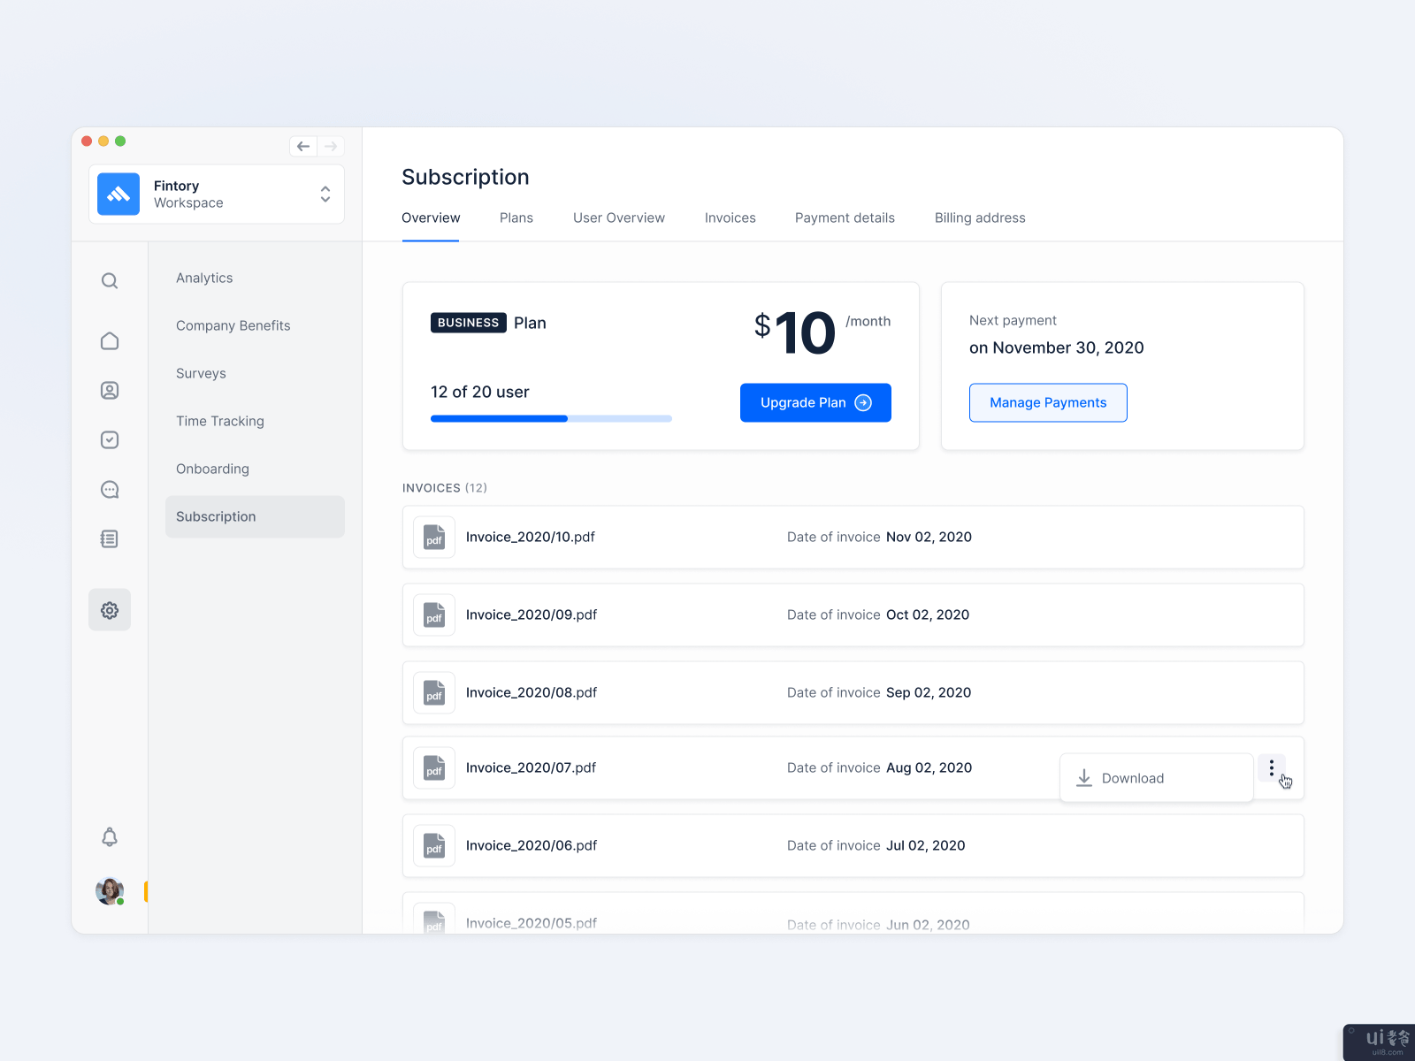Select the checkmark tasks icon
Image resolution: width=1415 pixels, height=1061 pixels.
point(110,440)
